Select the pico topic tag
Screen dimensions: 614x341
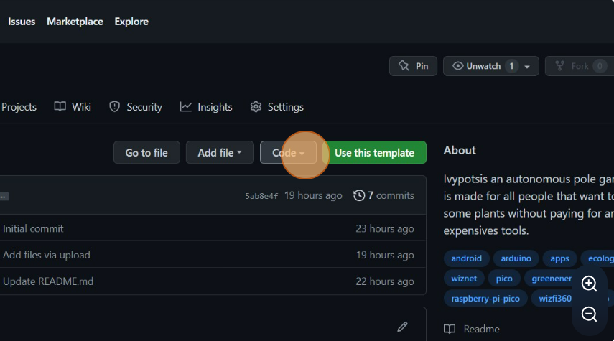[x=504, y=279]
